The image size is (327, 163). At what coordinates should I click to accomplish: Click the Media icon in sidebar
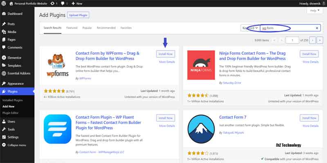point(4,32)
